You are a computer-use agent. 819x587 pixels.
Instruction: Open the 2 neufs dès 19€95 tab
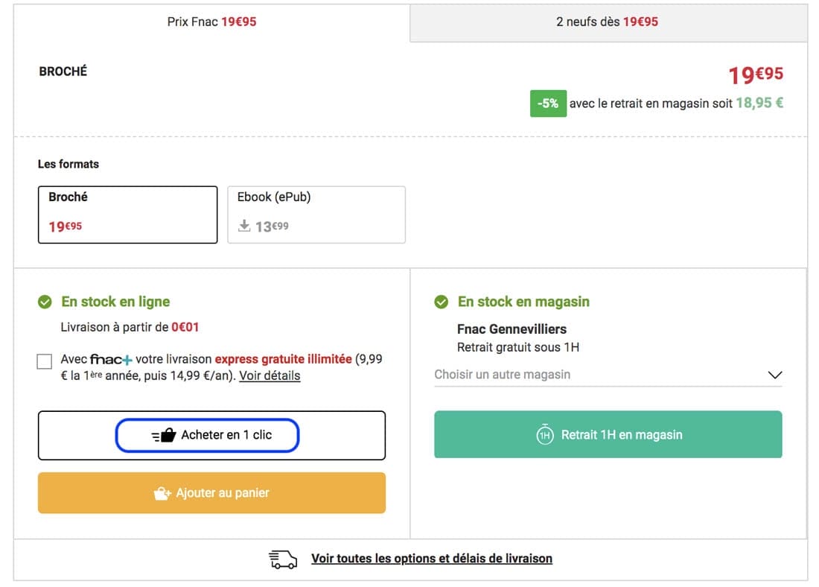608,22
